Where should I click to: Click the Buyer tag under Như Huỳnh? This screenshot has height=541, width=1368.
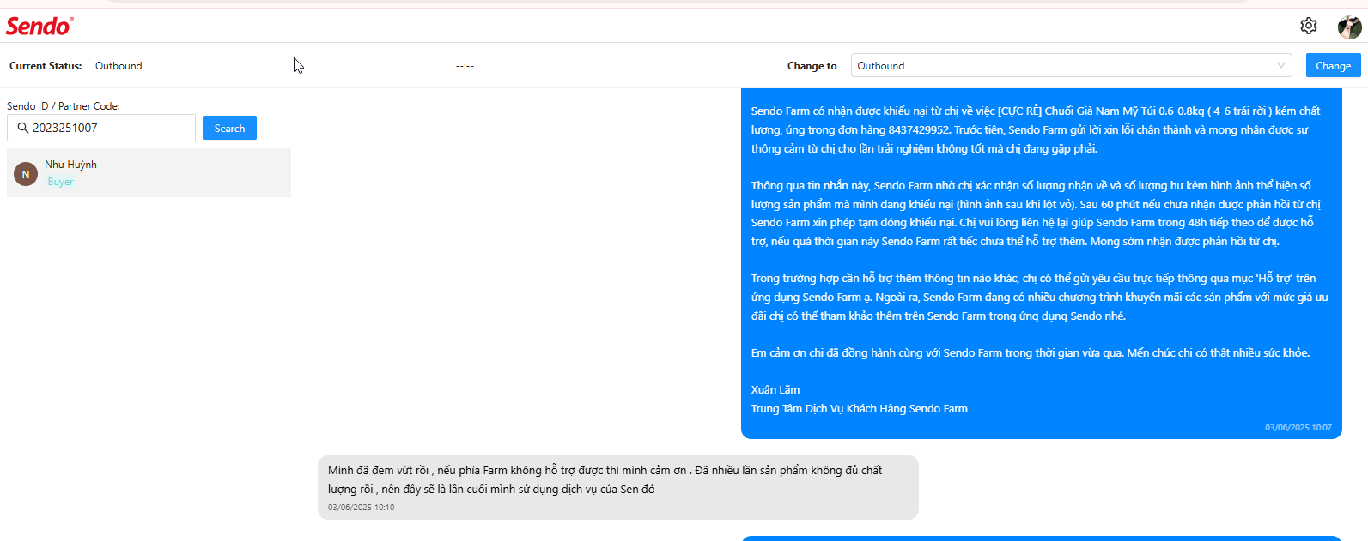click(x=60, y=182)
